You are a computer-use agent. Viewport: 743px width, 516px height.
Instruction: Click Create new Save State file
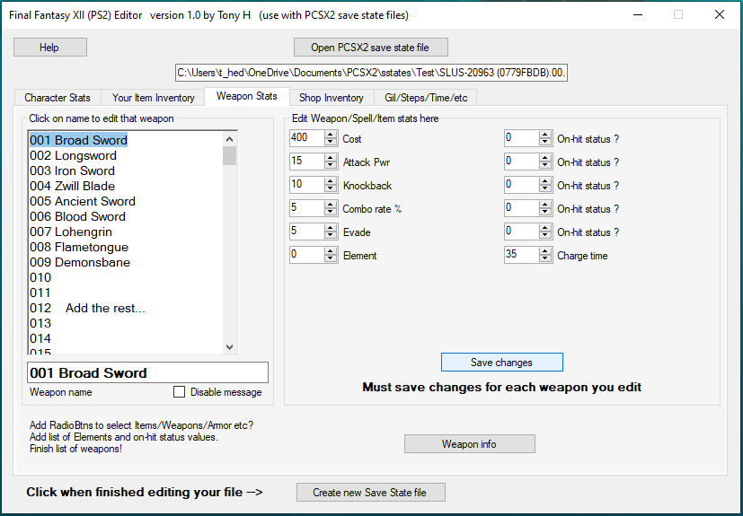tap(370, 493)
